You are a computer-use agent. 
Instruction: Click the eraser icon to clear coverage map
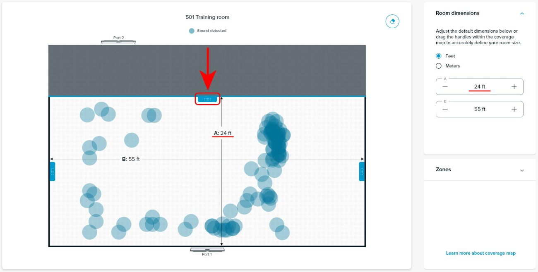point(392,21)
